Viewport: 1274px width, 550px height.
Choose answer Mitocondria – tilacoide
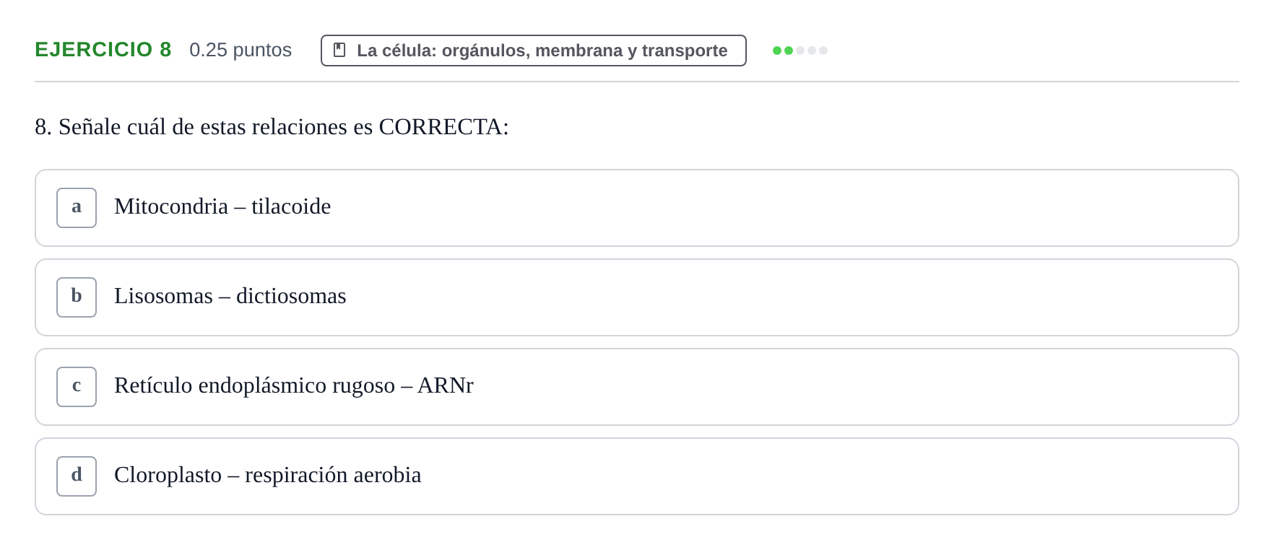pos(222,206)
